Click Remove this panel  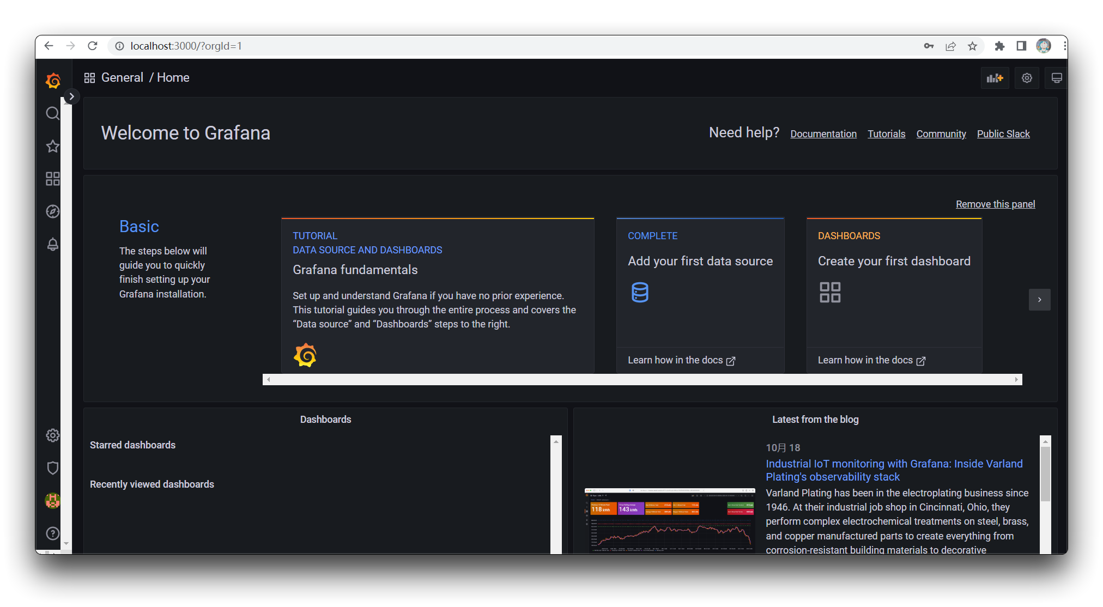(995, 204)
